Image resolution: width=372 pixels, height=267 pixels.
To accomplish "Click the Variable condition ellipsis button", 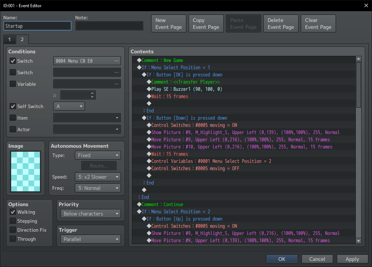I will click(116, 84).
